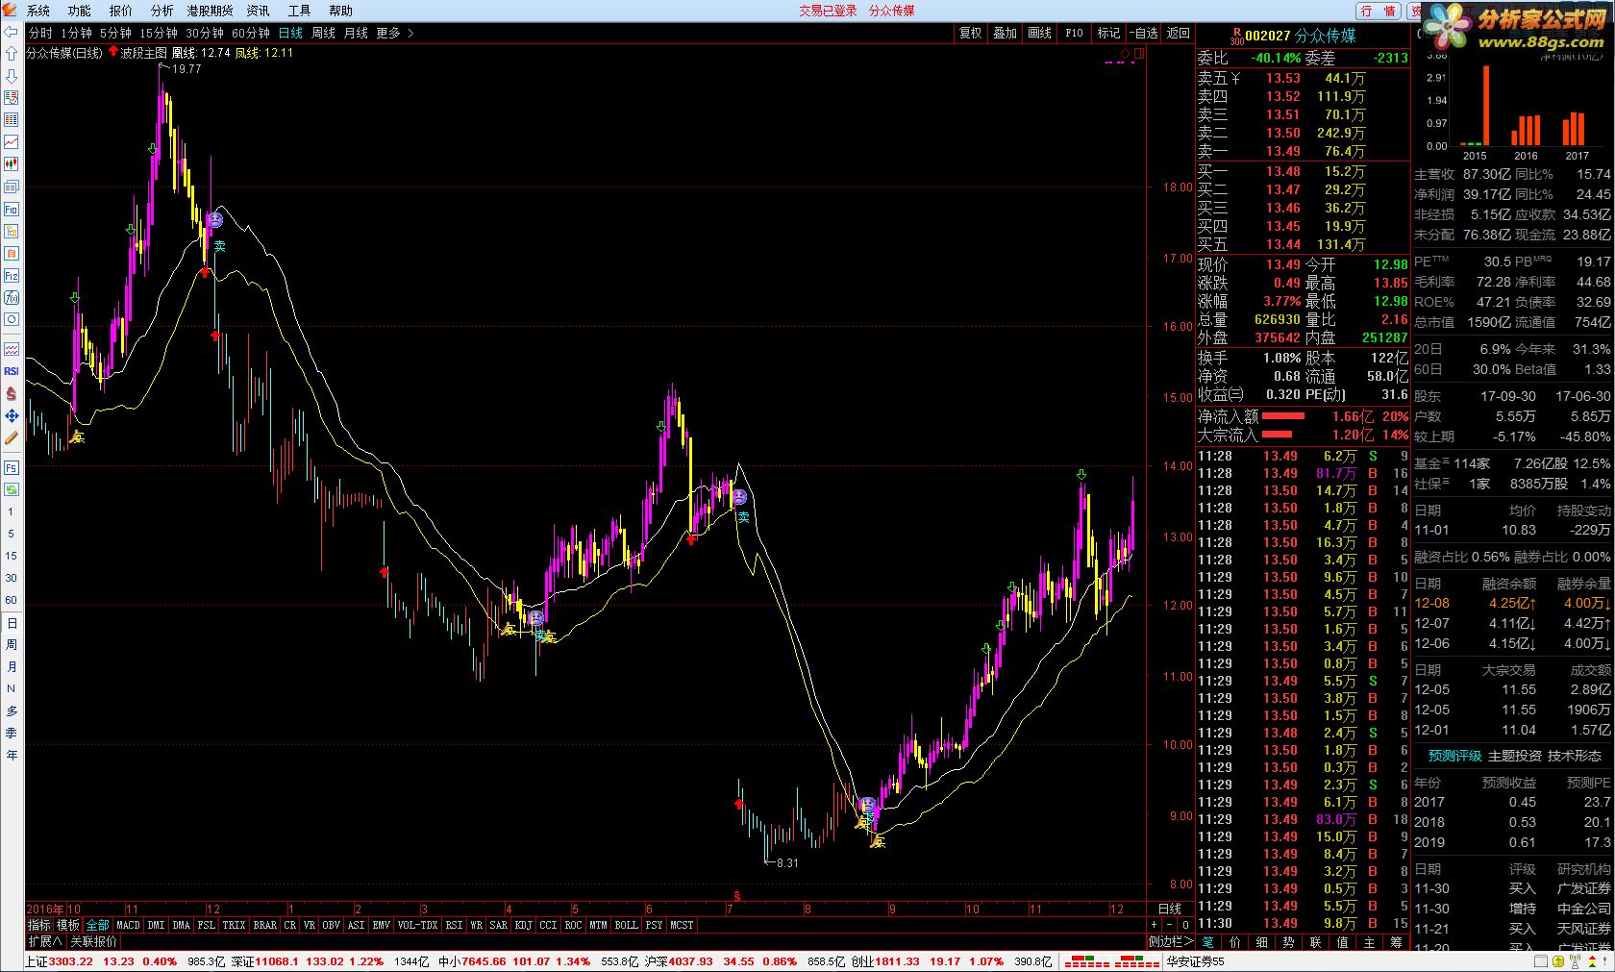The image size is (1615, 972).
Task: Click the up arrow icon in left sidebar
Action: pos(12,54)
